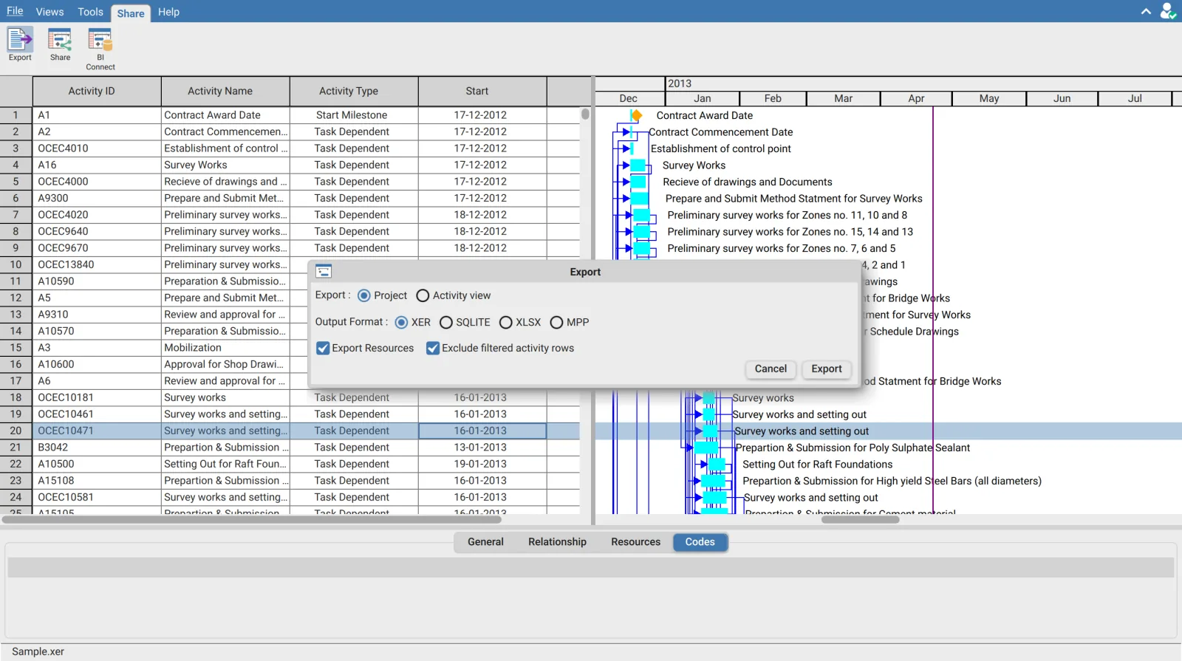Click the Gantt chart horizontal scrollbar thumb

point(860,519)
